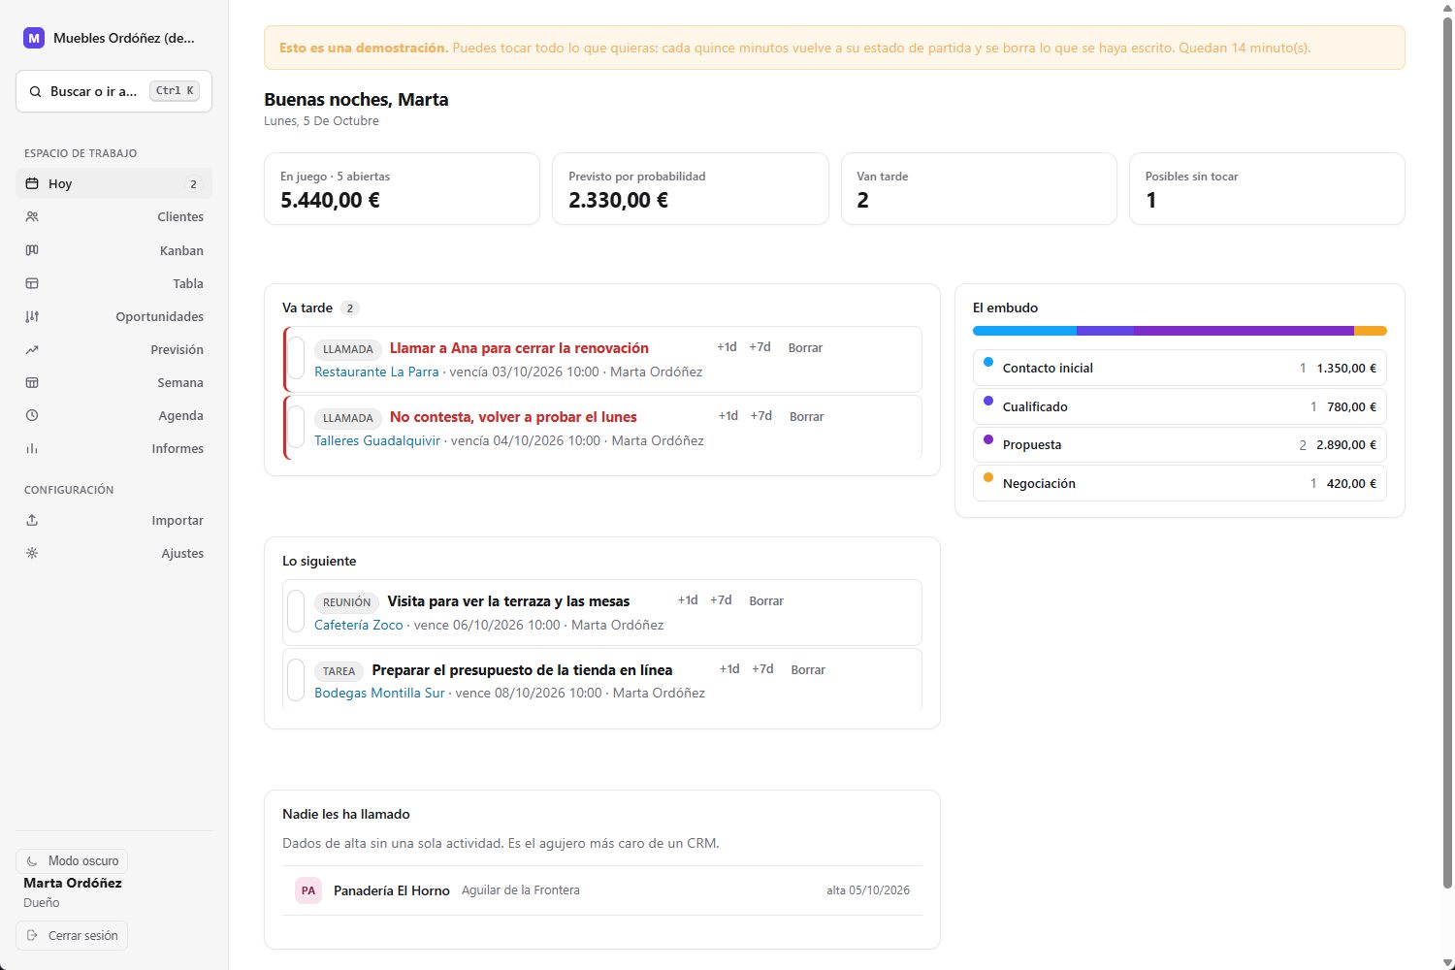Open the Panadería El Horno row
This screenshot has width=1455, height=970.
point(602,890)
